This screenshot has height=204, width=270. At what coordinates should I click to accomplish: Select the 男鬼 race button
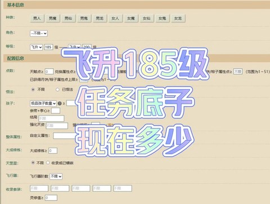[84, 18]
